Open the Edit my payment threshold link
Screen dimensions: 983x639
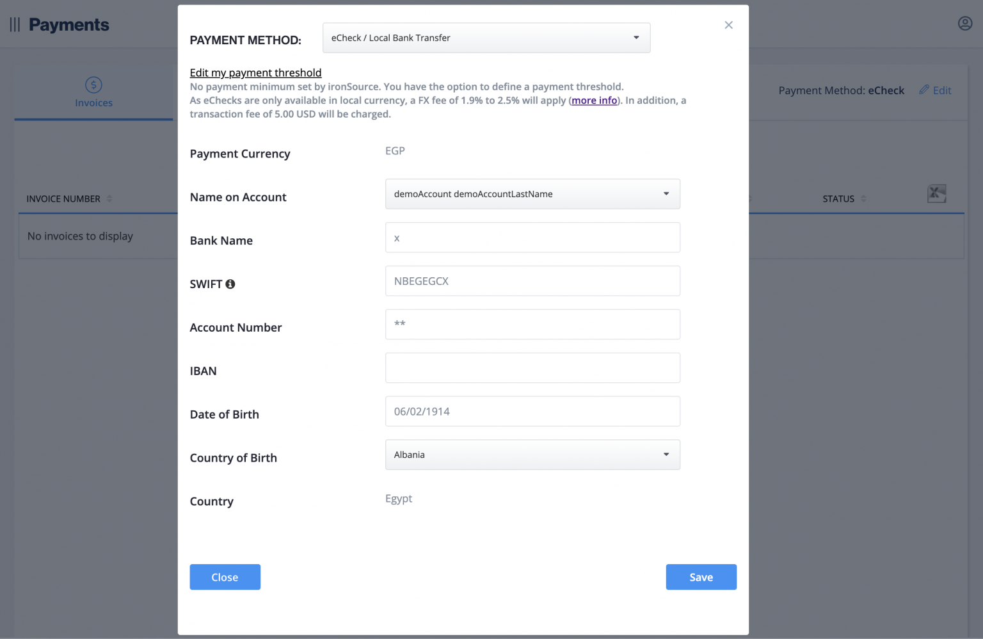[255, 72]
